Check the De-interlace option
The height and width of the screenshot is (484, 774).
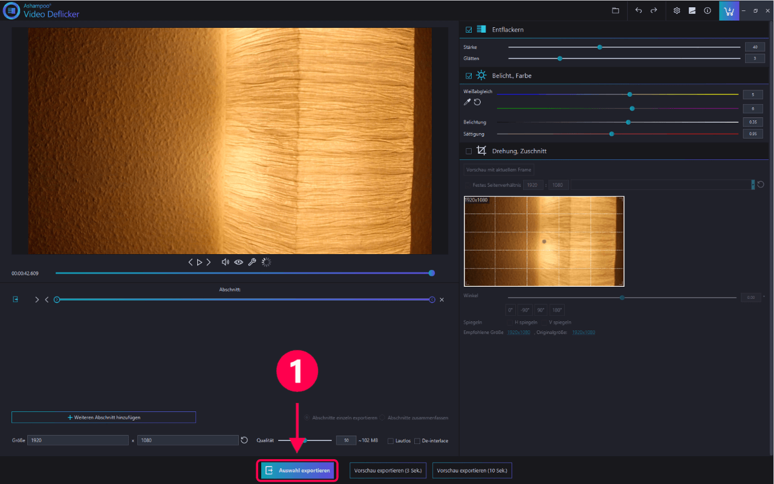pyautogui.click(x=417, y=440)
